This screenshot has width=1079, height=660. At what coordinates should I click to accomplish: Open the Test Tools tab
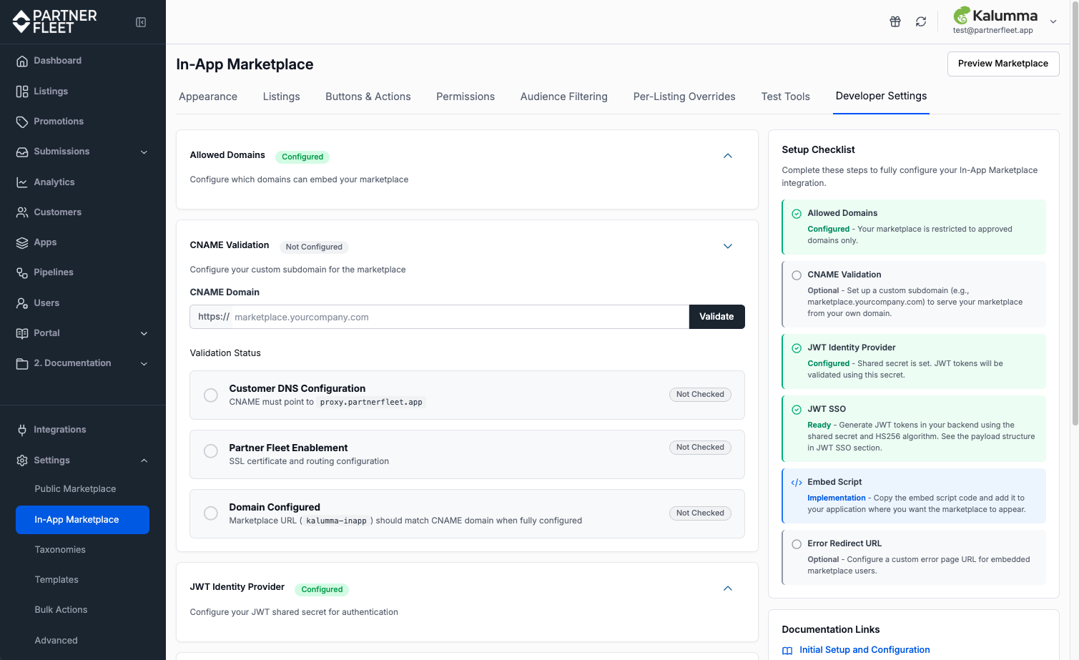coord(786,97)
